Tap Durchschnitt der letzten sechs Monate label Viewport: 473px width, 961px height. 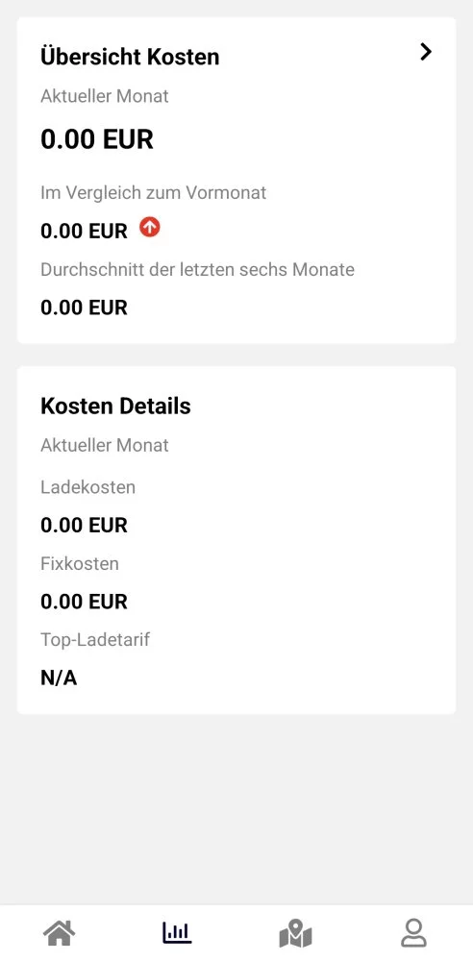click(x=197, y=269)
